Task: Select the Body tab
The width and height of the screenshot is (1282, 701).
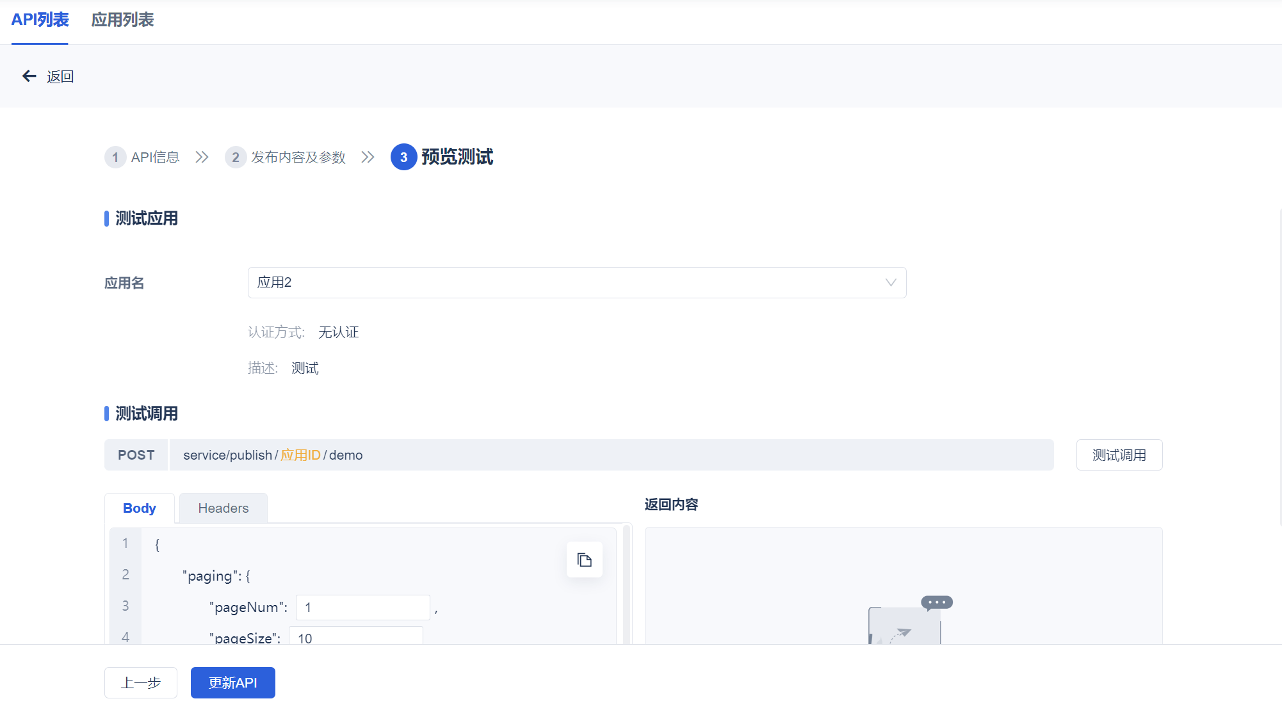Action: 139,508
